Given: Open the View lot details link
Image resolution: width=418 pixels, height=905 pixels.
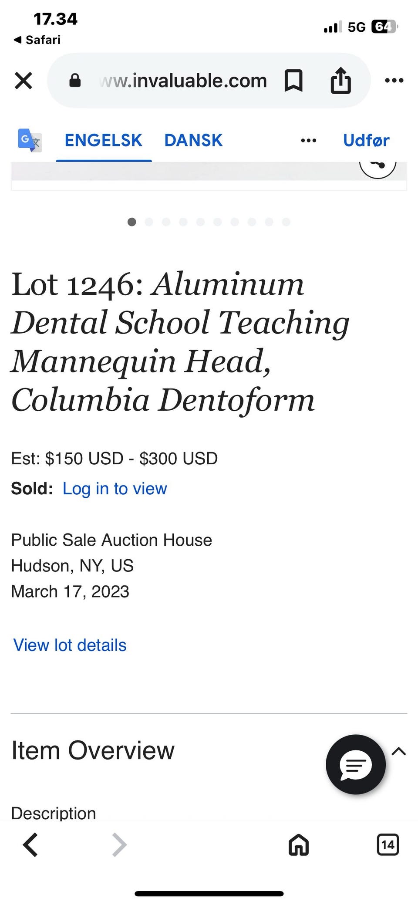Looking at the screenshot, I should coord(70,645).
